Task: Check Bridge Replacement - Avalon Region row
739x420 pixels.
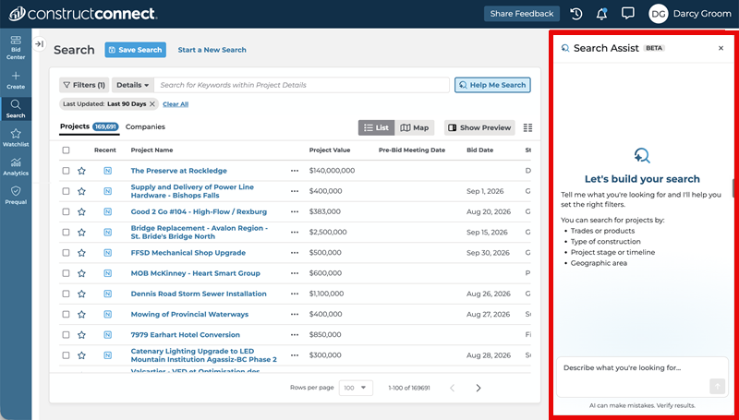Action: coord(66,232)
